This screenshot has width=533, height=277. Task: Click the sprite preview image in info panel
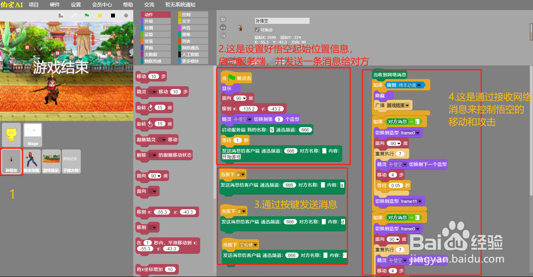click(240, 27)
